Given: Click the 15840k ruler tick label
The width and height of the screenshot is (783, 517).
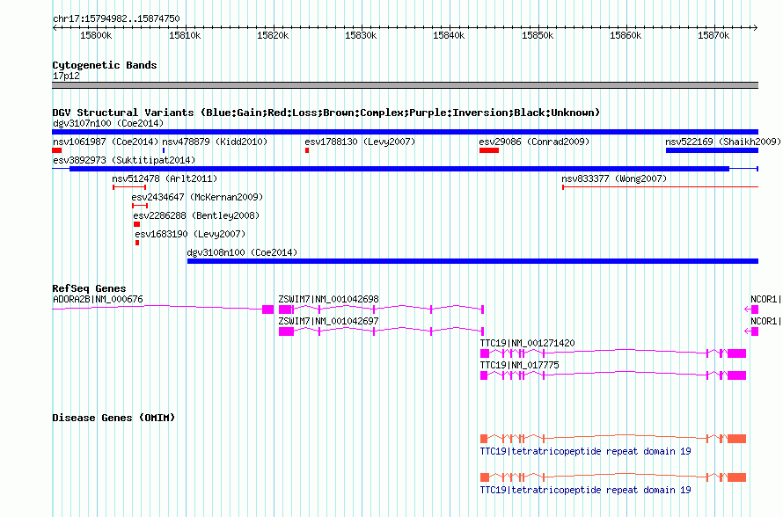Looking at the screenshot, I should pos(449,35).
